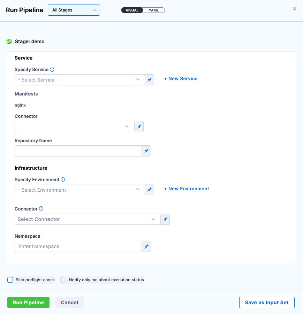The height and width of the screenshot is (314, 303).
Task: Click the pin icon beside Specify Service
Action: coord(149,80)
